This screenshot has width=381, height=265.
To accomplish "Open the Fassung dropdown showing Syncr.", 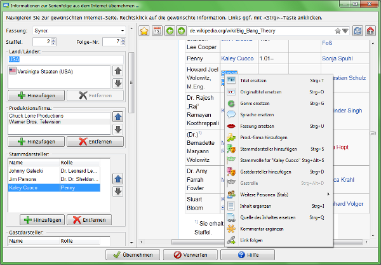I will click(122, 30).
